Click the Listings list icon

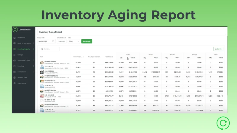click(x=15, y=55)
